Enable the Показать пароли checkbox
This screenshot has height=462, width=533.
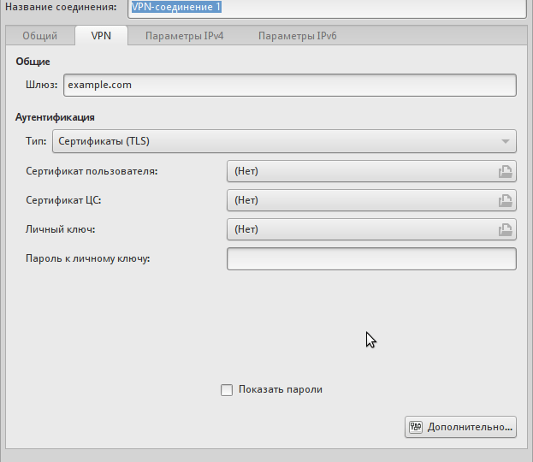[227, 390]
